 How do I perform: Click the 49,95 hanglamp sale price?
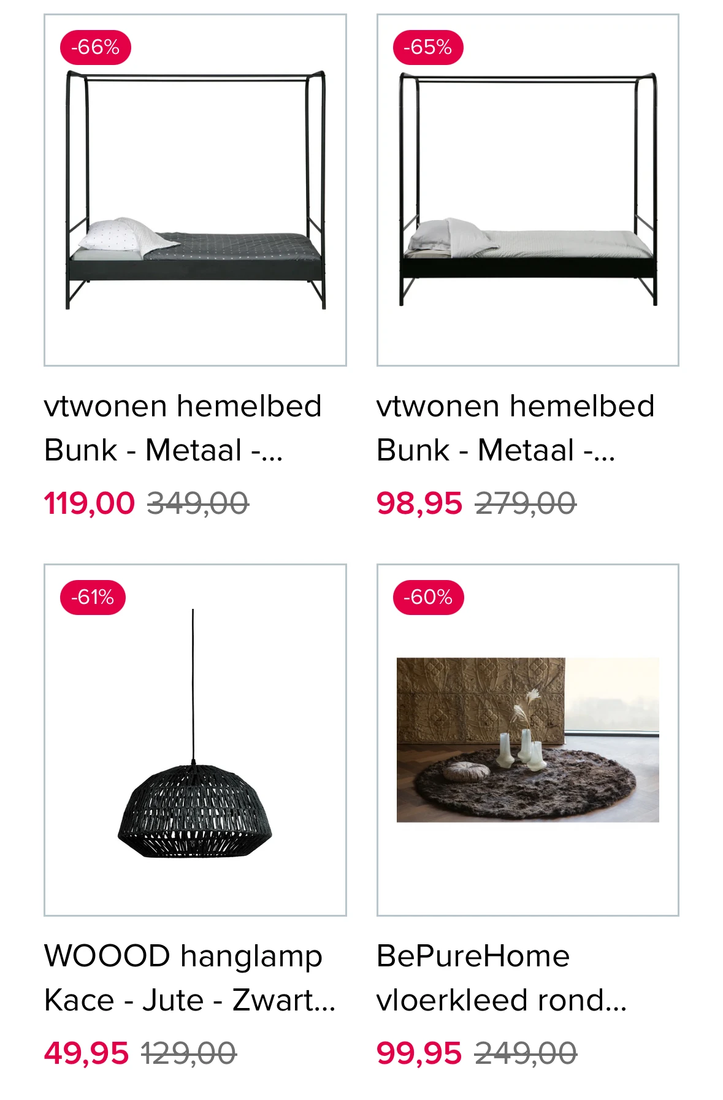pyautogui.click(x=87, y=1052)
